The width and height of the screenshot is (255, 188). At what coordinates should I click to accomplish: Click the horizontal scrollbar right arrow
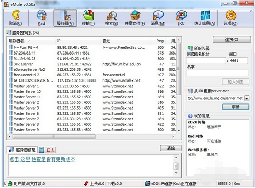tap(173, 136)
